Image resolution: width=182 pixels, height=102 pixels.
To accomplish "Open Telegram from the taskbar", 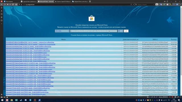I will point(30,100).
